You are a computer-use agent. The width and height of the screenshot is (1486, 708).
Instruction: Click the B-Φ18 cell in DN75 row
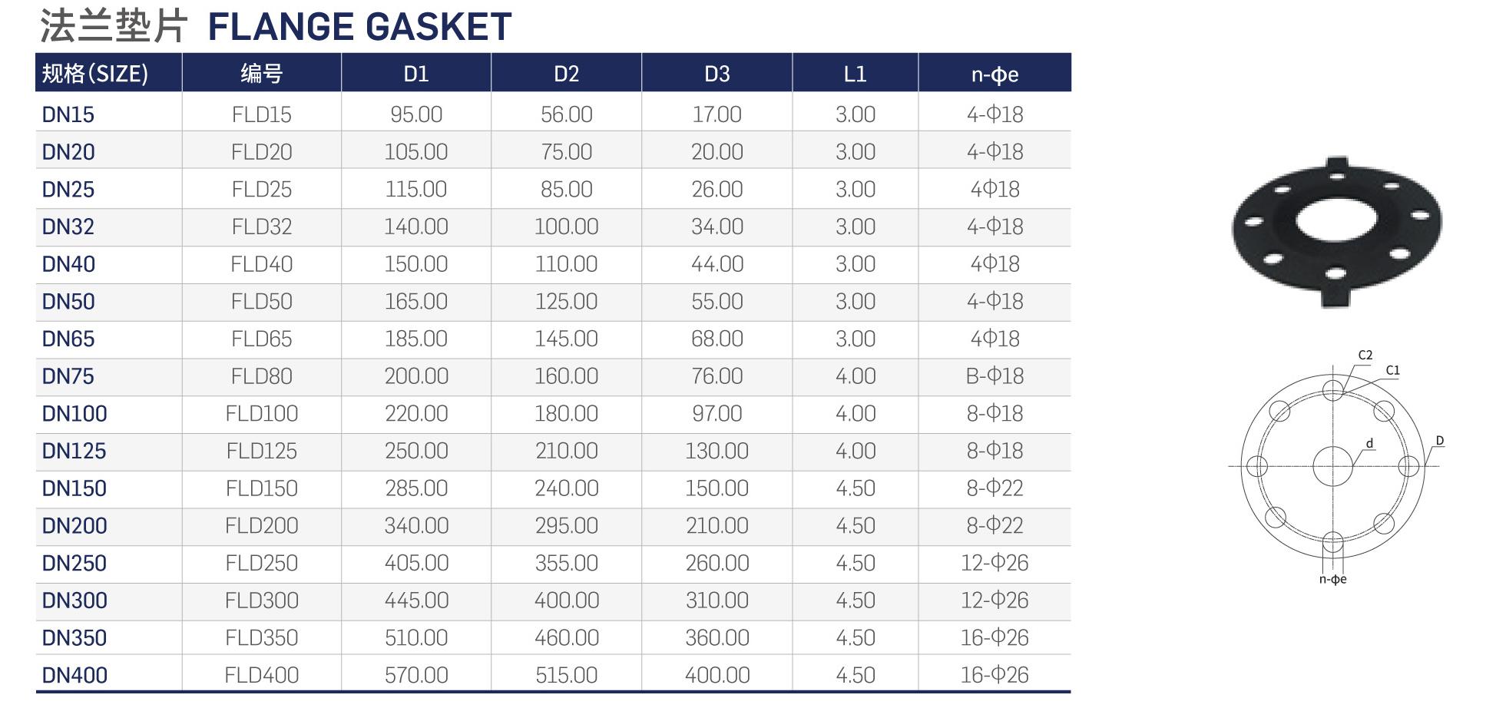[x=995, y=376]
